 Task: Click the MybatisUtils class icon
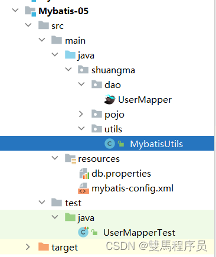coord(110,144)
